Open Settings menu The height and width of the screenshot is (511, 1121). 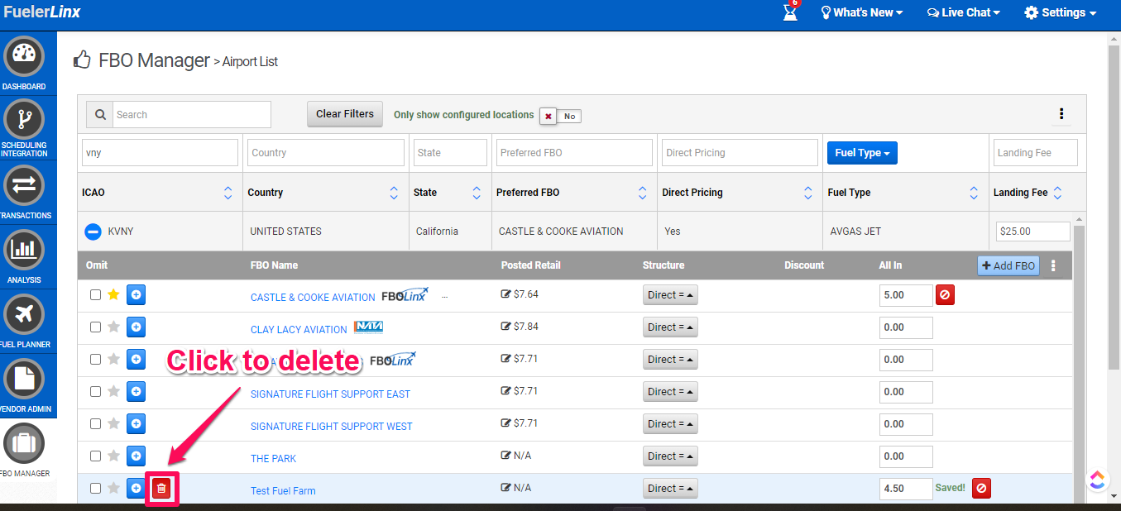1060,12
